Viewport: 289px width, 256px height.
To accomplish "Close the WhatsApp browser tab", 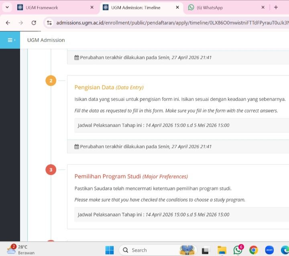I will pos(263,7).
